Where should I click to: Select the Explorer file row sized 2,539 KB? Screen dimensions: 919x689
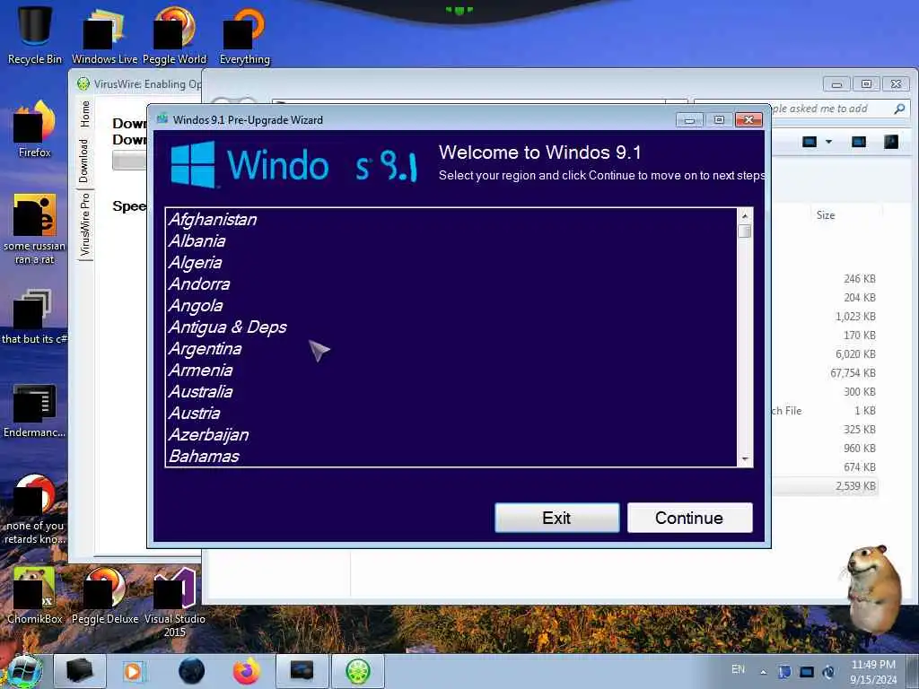pos(826,485)
